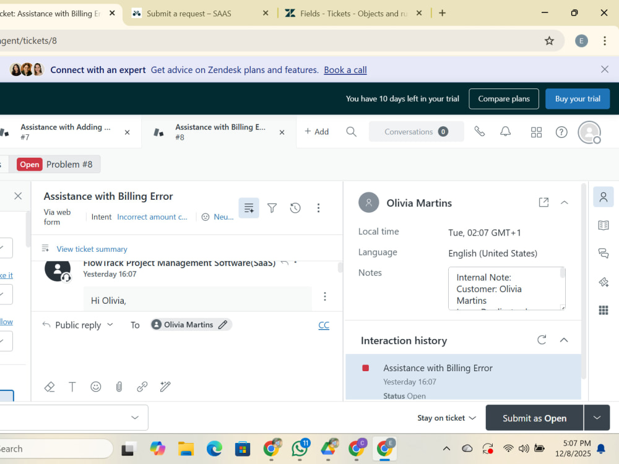Open AI writing tools wand icon

[x=165, y=387]
